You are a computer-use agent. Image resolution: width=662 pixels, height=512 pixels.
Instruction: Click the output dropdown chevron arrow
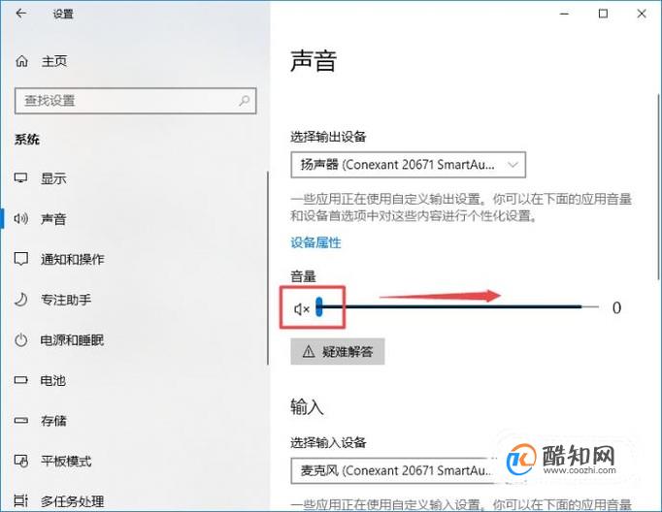[513, 165]
